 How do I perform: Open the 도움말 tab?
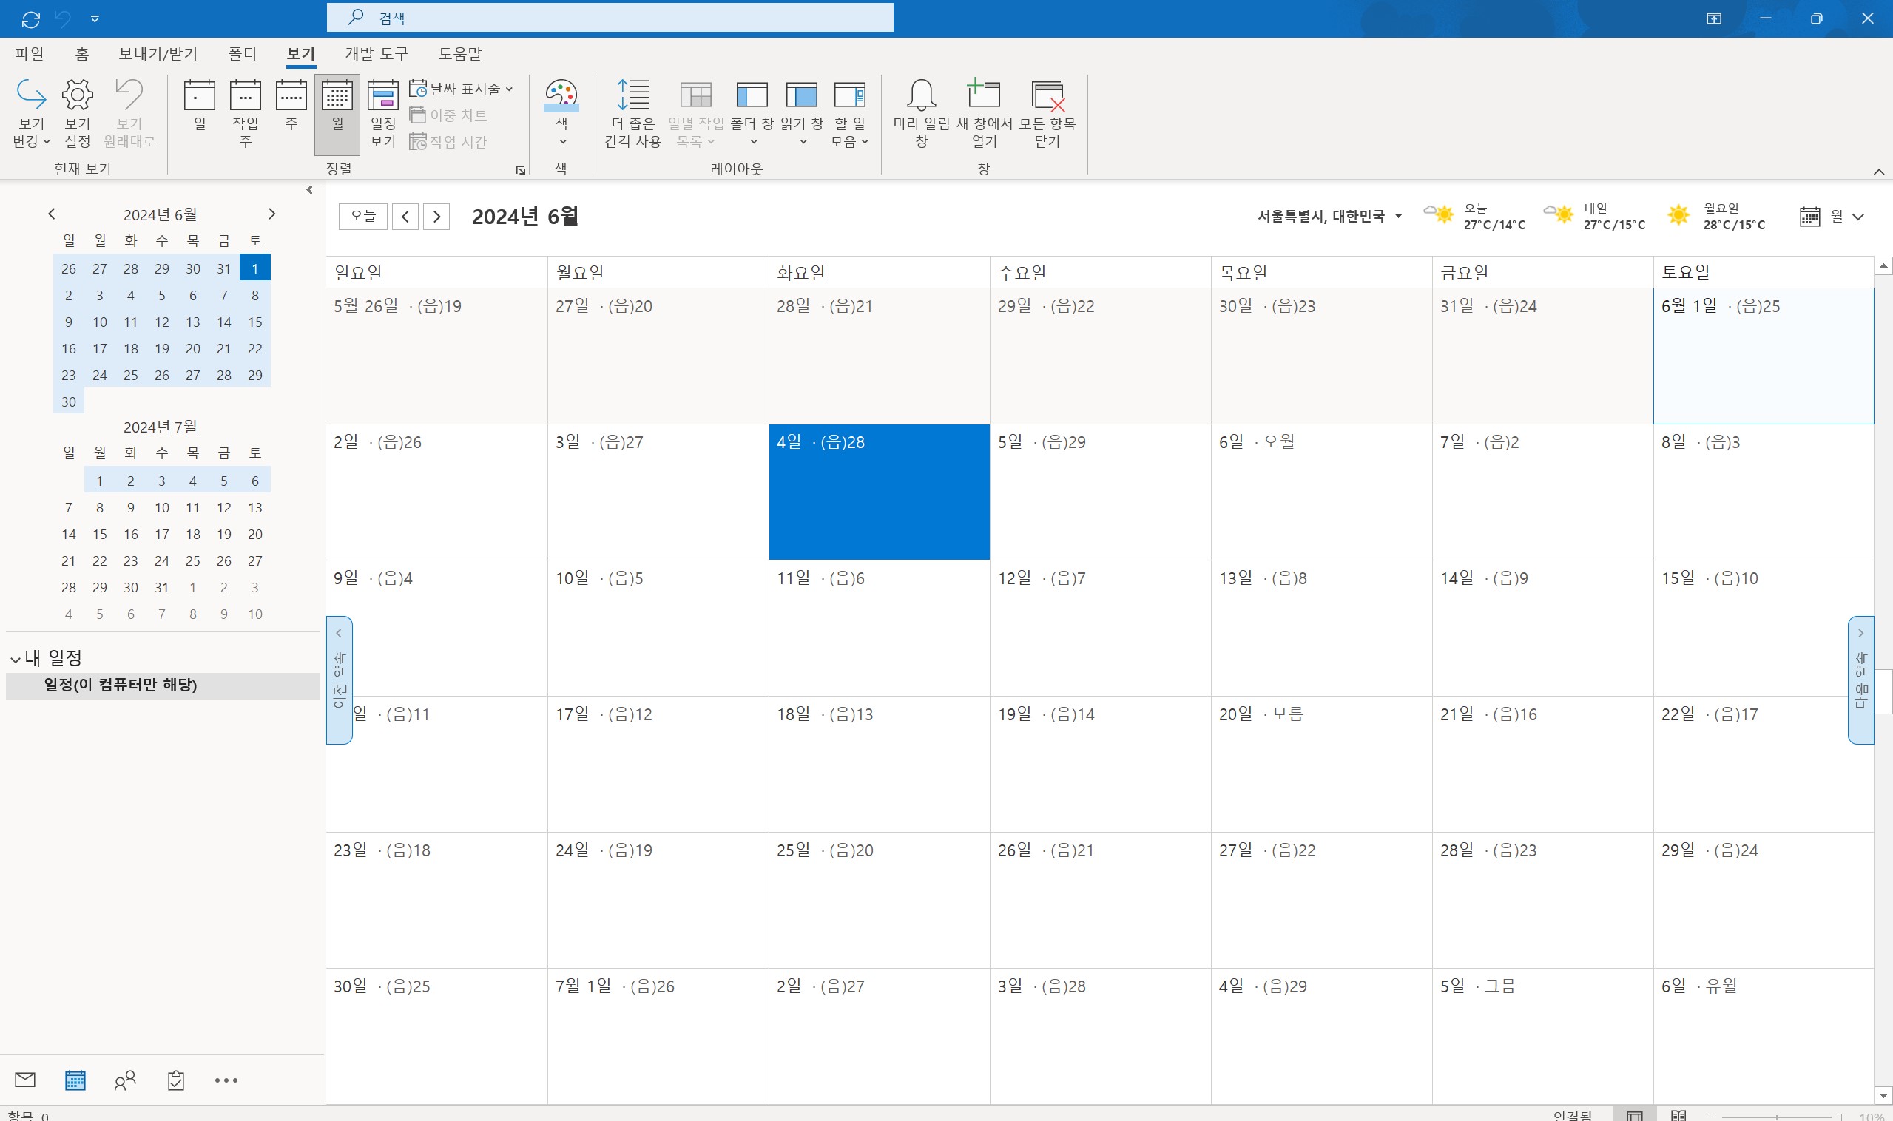click(x=459, y=54)
